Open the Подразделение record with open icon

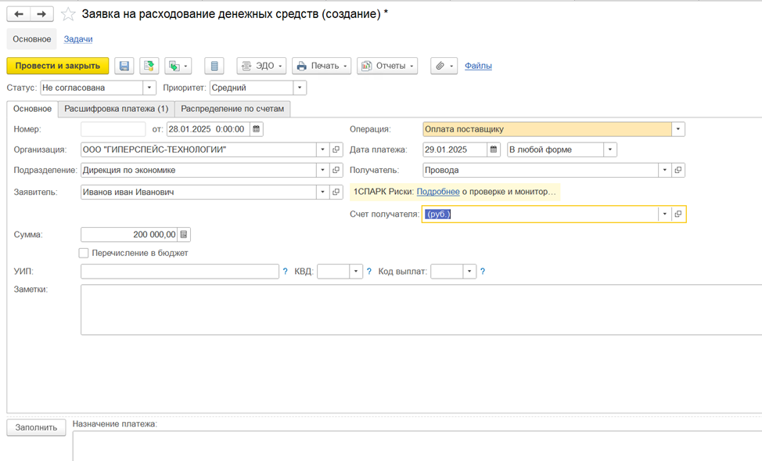[336, 170]
